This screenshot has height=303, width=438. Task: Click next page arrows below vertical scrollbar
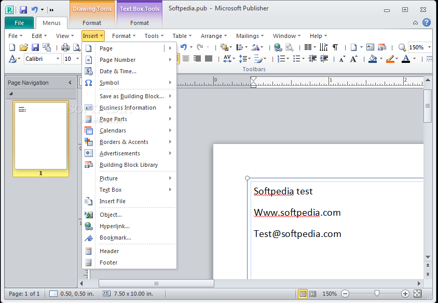tap(428, 274)
